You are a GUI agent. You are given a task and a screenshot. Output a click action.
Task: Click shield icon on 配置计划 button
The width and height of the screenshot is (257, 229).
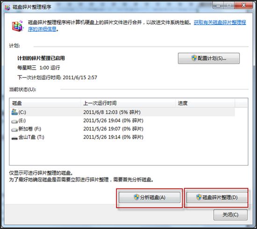click(x=194, y=58)
